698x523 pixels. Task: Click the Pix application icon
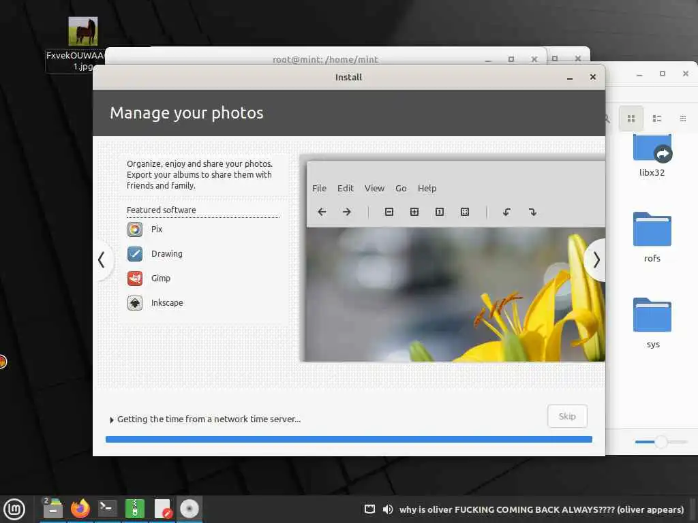coord(135,229)
